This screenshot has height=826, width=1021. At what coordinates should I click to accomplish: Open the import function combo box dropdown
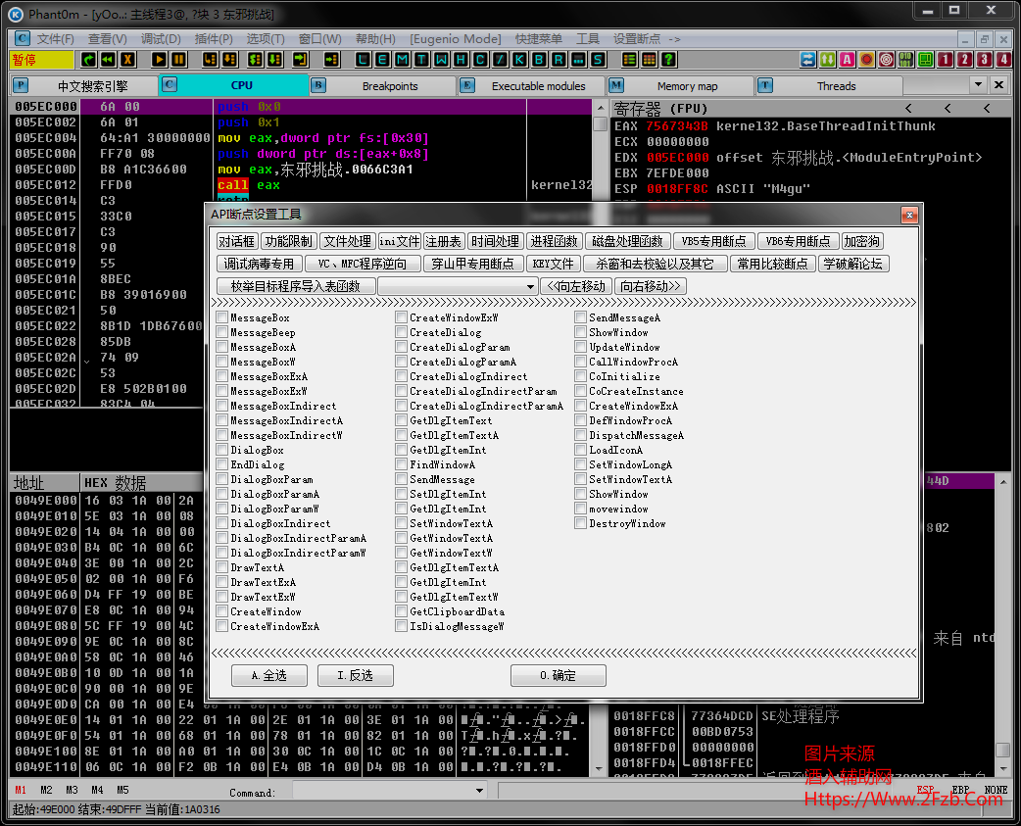[530, 286]
